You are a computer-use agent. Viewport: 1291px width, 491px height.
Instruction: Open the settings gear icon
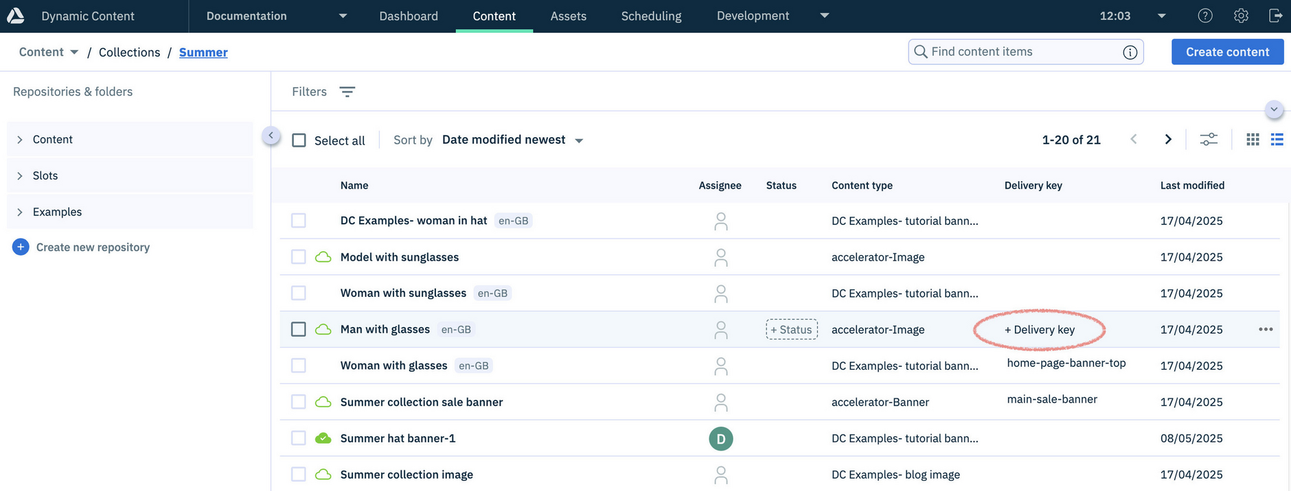(x=1241, y=16)
